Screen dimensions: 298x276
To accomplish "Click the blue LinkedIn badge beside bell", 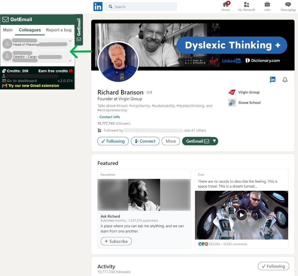I will (273, 80).
